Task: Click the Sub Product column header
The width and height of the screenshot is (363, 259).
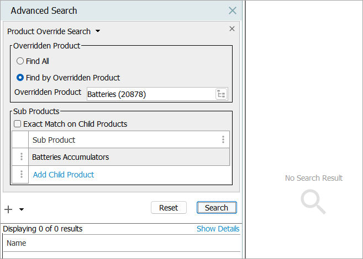Action: coord(122,140)
